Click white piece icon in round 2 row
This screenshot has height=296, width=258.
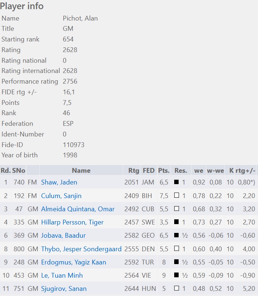coord(176,195)
